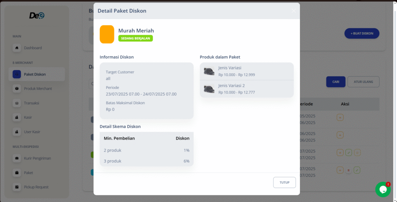Close the Detail Paket Diskon dialog with X
Image resolution: width=397 pixels, height=202 pixels.
[293, 10]
